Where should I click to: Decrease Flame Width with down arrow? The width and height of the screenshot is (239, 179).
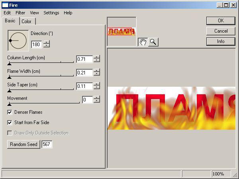click(x=97, y=74)
